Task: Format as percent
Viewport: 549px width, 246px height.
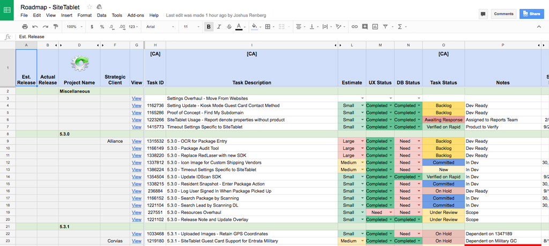Action: click(102, 27)
